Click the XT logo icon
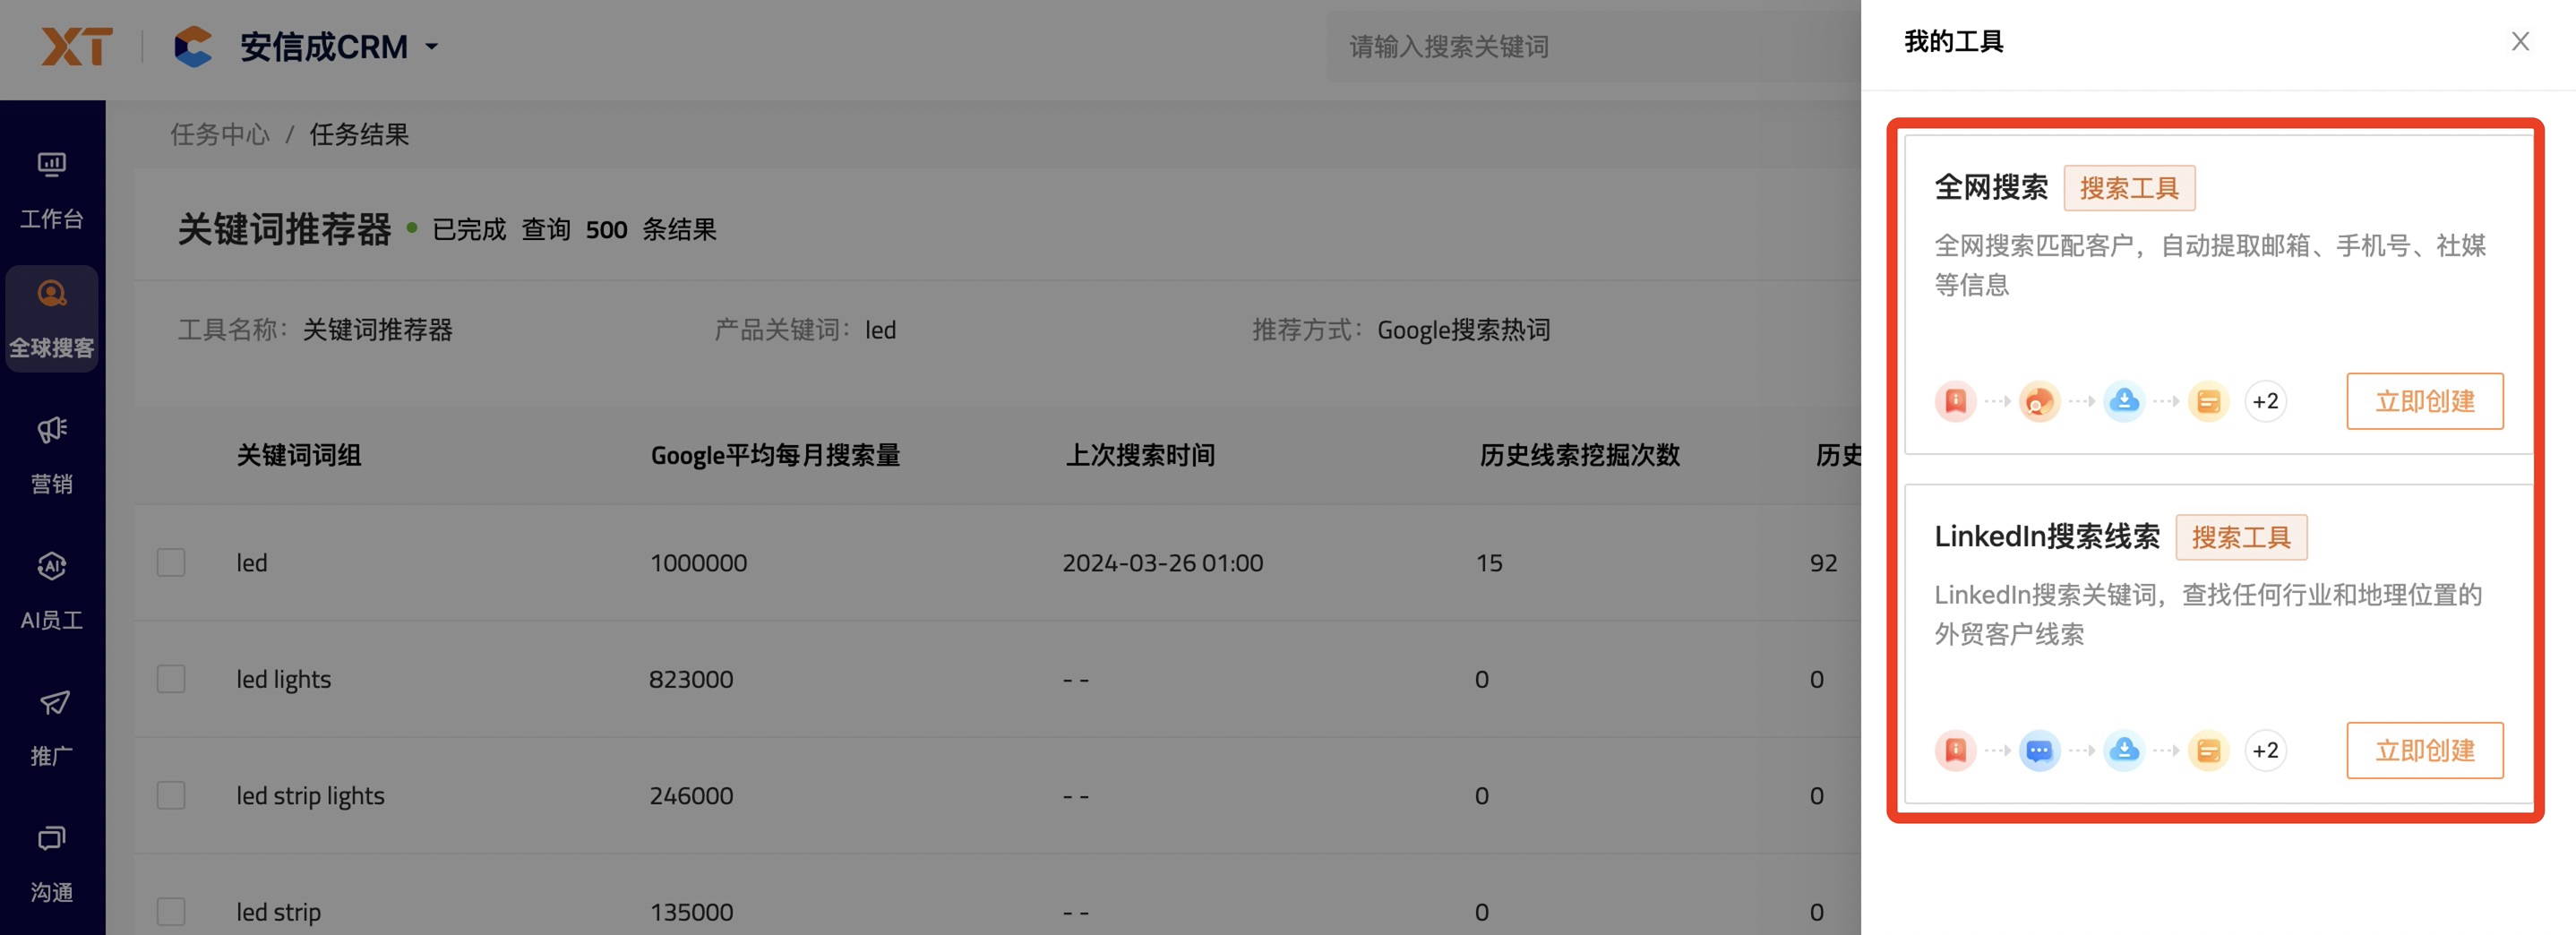 pos(76,46)
